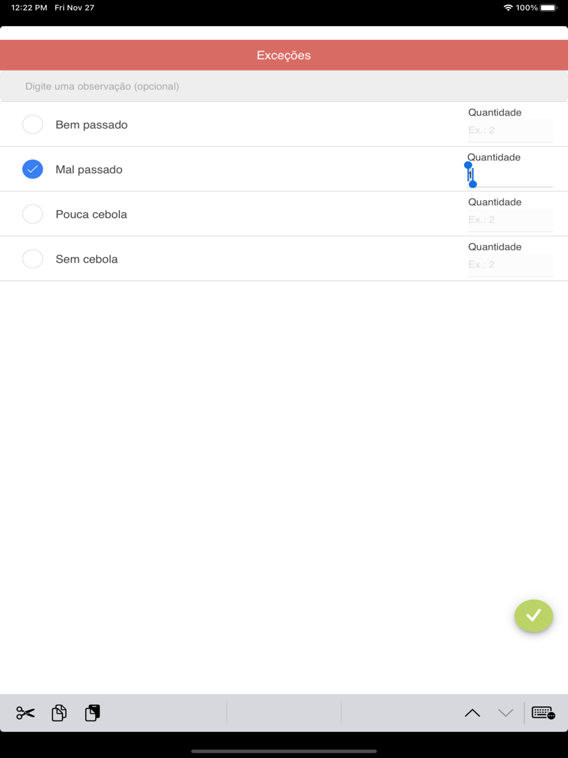Select the Bem passado option
This screenshot has width=568, height=758.
point(32,124)
